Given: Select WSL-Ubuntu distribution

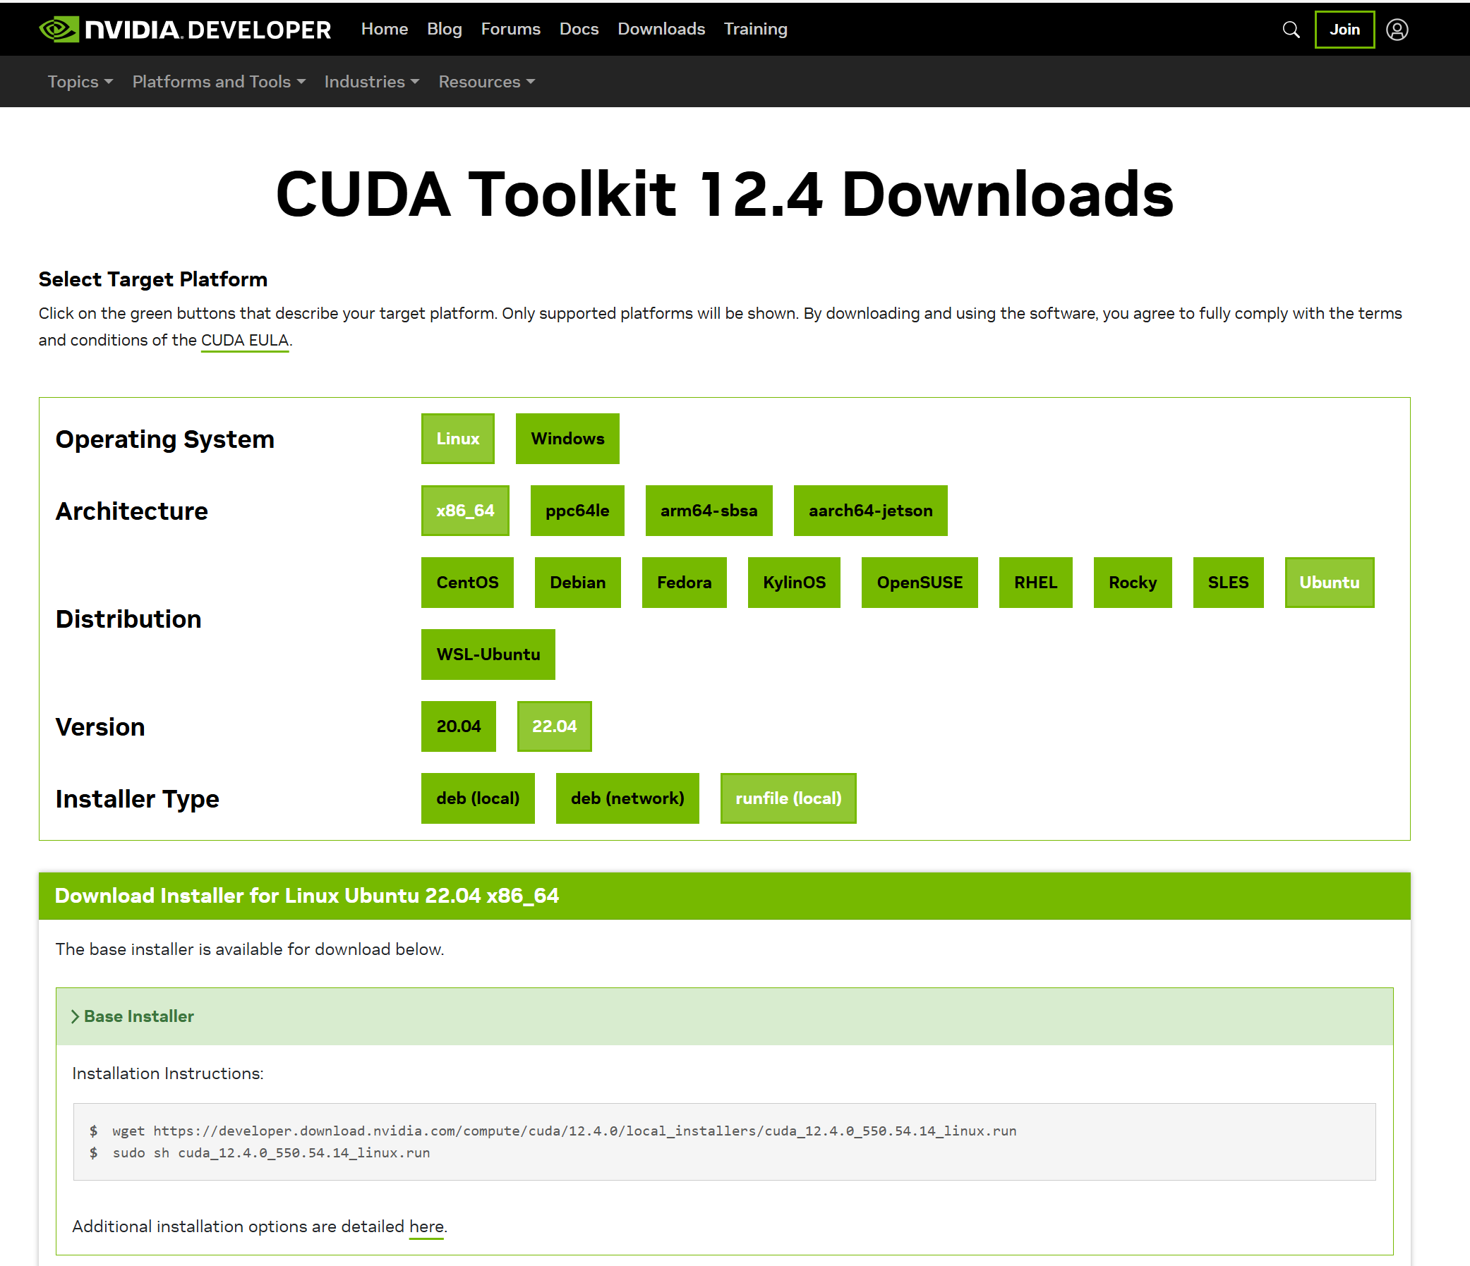Looking at the screenshot, I should coord(488,655).
